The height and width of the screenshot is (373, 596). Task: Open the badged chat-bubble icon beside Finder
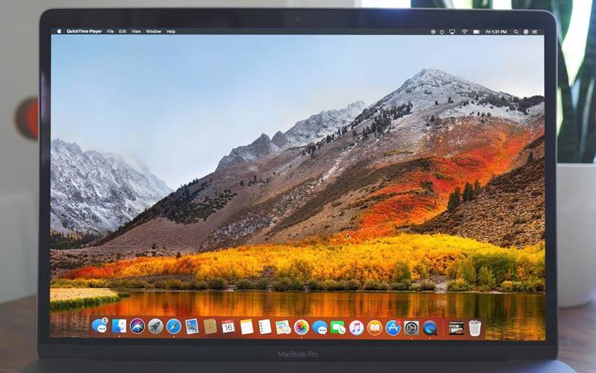pyautogui.click(x=100, y=325)
